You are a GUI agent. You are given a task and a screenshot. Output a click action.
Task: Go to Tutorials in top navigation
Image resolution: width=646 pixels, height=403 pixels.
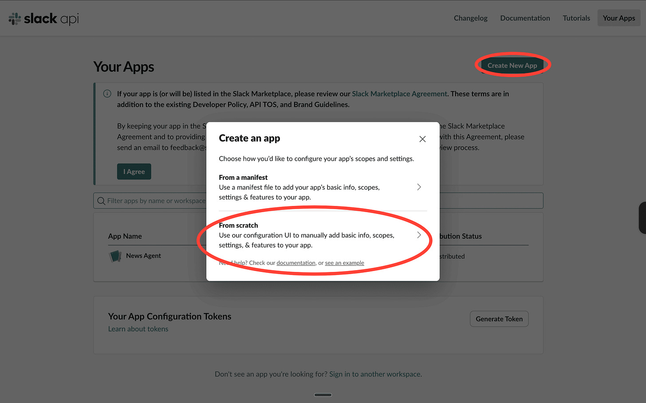576,18
